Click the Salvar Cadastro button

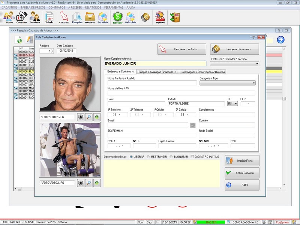pyautogui.click(x=242, y=173)
